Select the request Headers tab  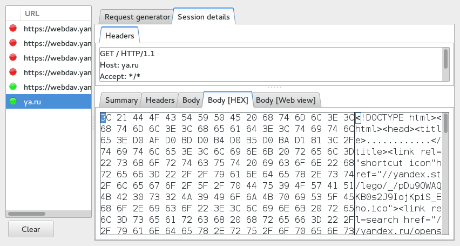click(120, 36)
